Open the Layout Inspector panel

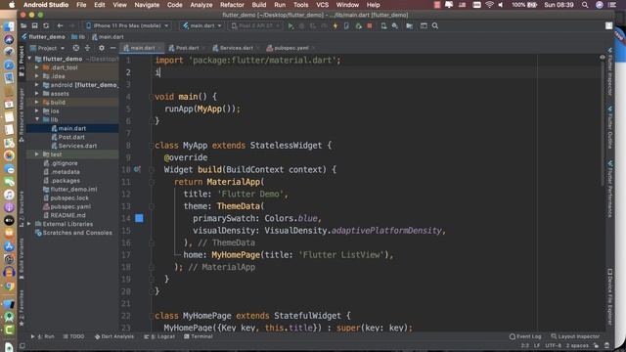575,336
